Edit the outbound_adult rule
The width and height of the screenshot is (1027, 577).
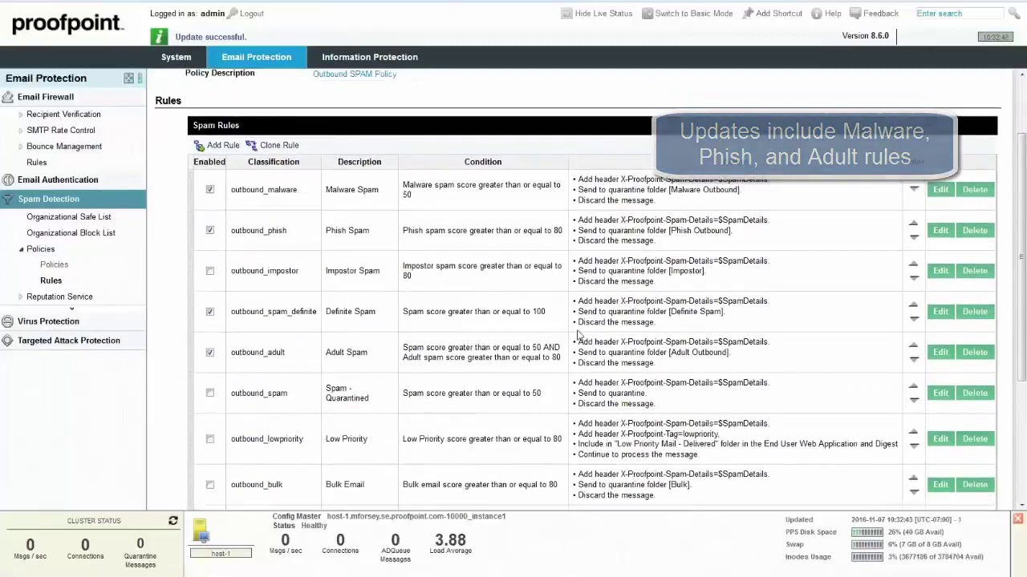[940, 353]
